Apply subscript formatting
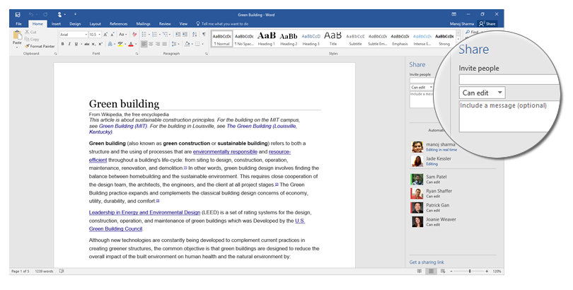The width and height of the screenshot is (573, 290). pos(94,44)
